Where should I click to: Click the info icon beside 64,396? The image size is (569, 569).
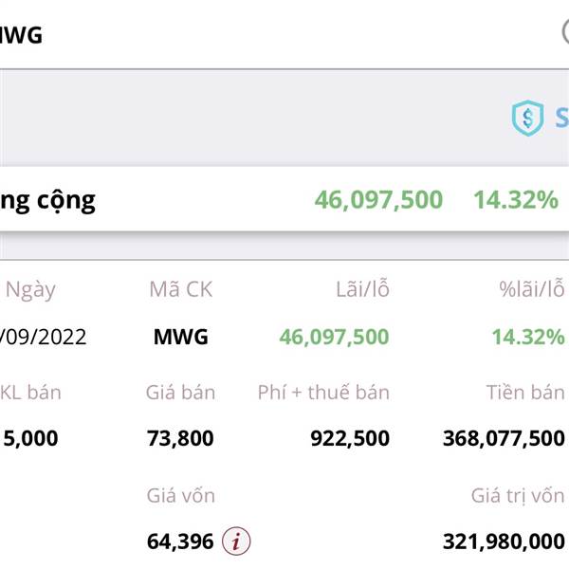click(236, 541)
